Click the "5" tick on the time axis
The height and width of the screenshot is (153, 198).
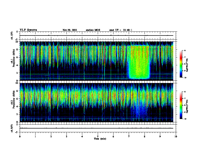[98, 136]
